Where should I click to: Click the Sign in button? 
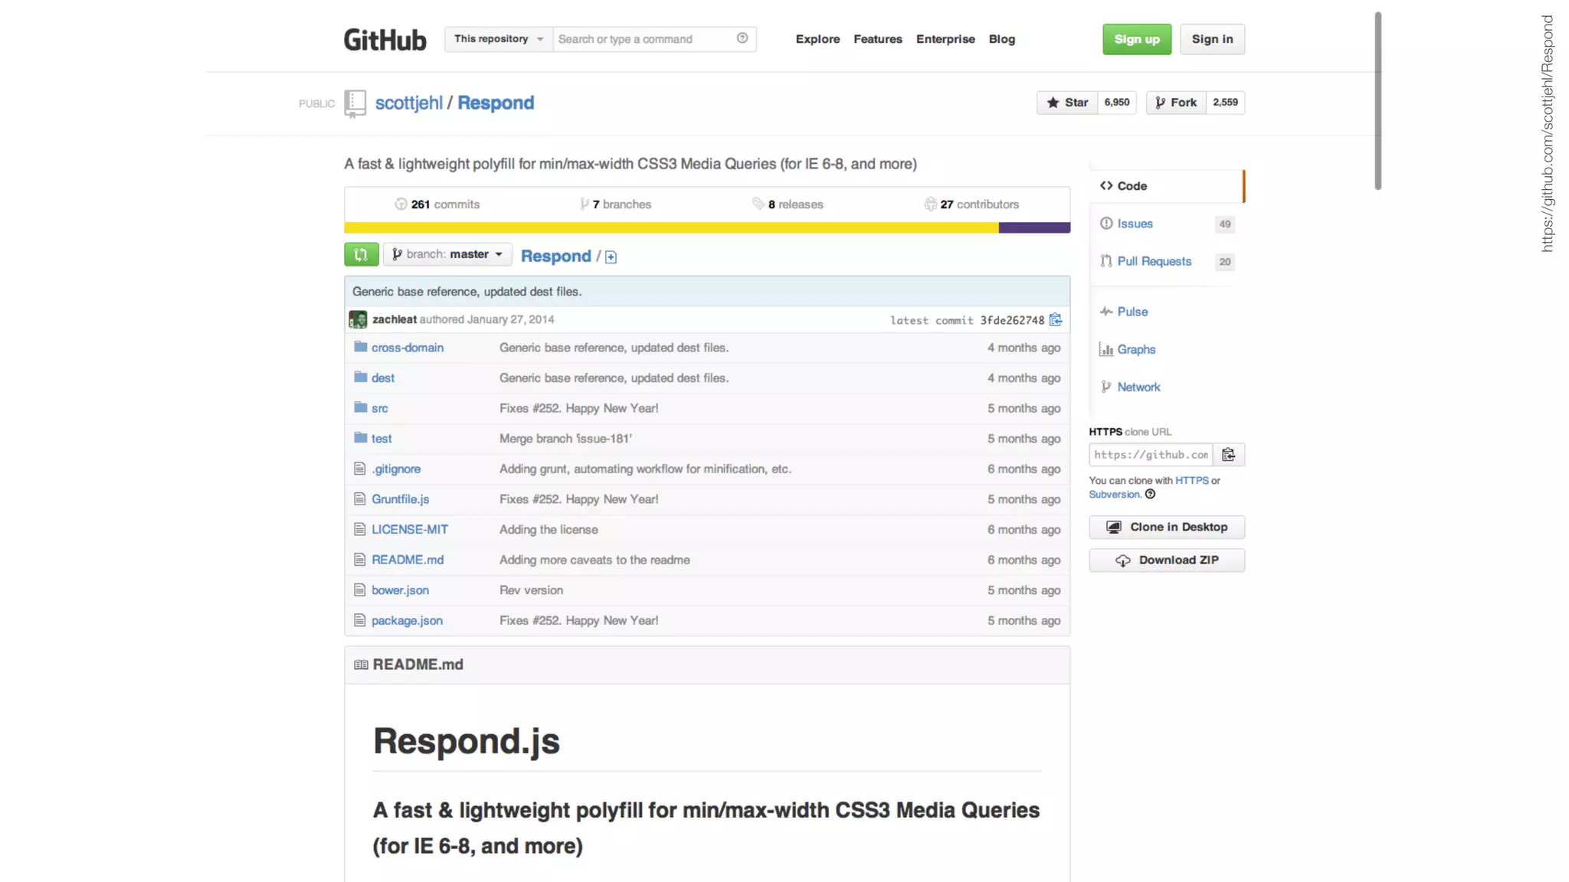click(1212, 39)
